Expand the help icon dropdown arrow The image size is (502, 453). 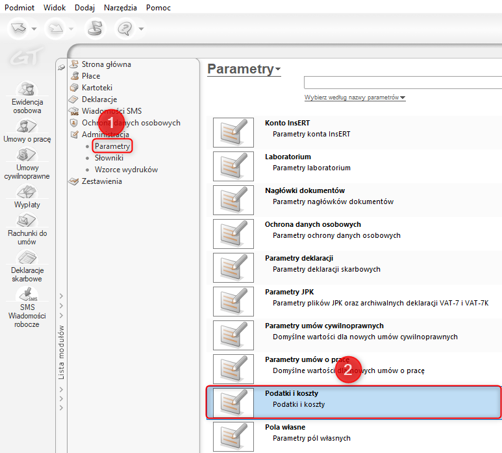(141, 29)
